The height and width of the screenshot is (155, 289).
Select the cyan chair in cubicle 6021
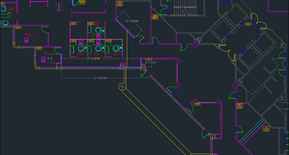coord(98,48)
